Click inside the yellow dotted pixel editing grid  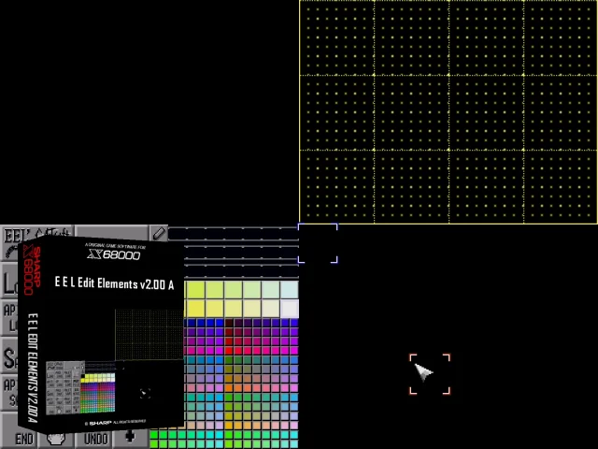[x=448, y=112]
